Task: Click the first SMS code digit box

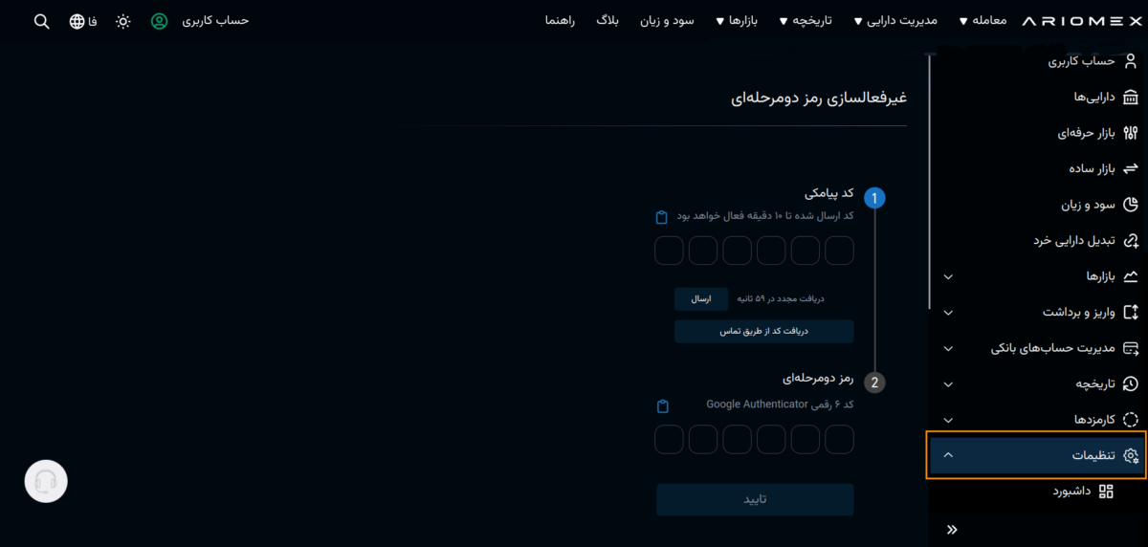Action: click(x=839, y=251)
